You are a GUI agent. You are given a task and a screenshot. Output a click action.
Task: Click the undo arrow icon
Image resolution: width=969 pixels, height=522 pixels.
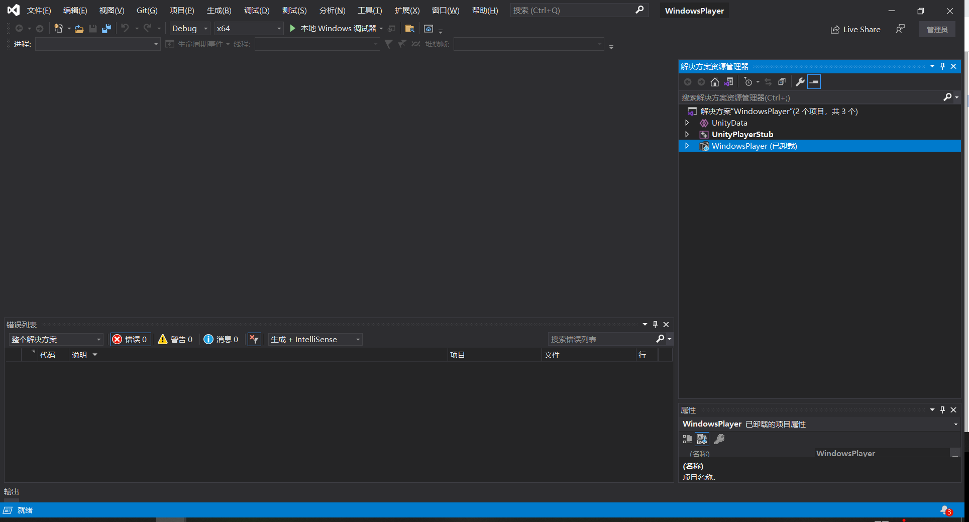pyautogui.click(x=125, y=29)
